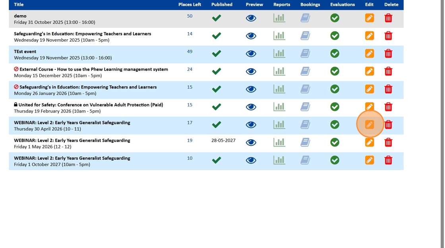Screen dimensions: 445x248
Task: Open reports for United for Safety conference
Action: tap(279, 107)
